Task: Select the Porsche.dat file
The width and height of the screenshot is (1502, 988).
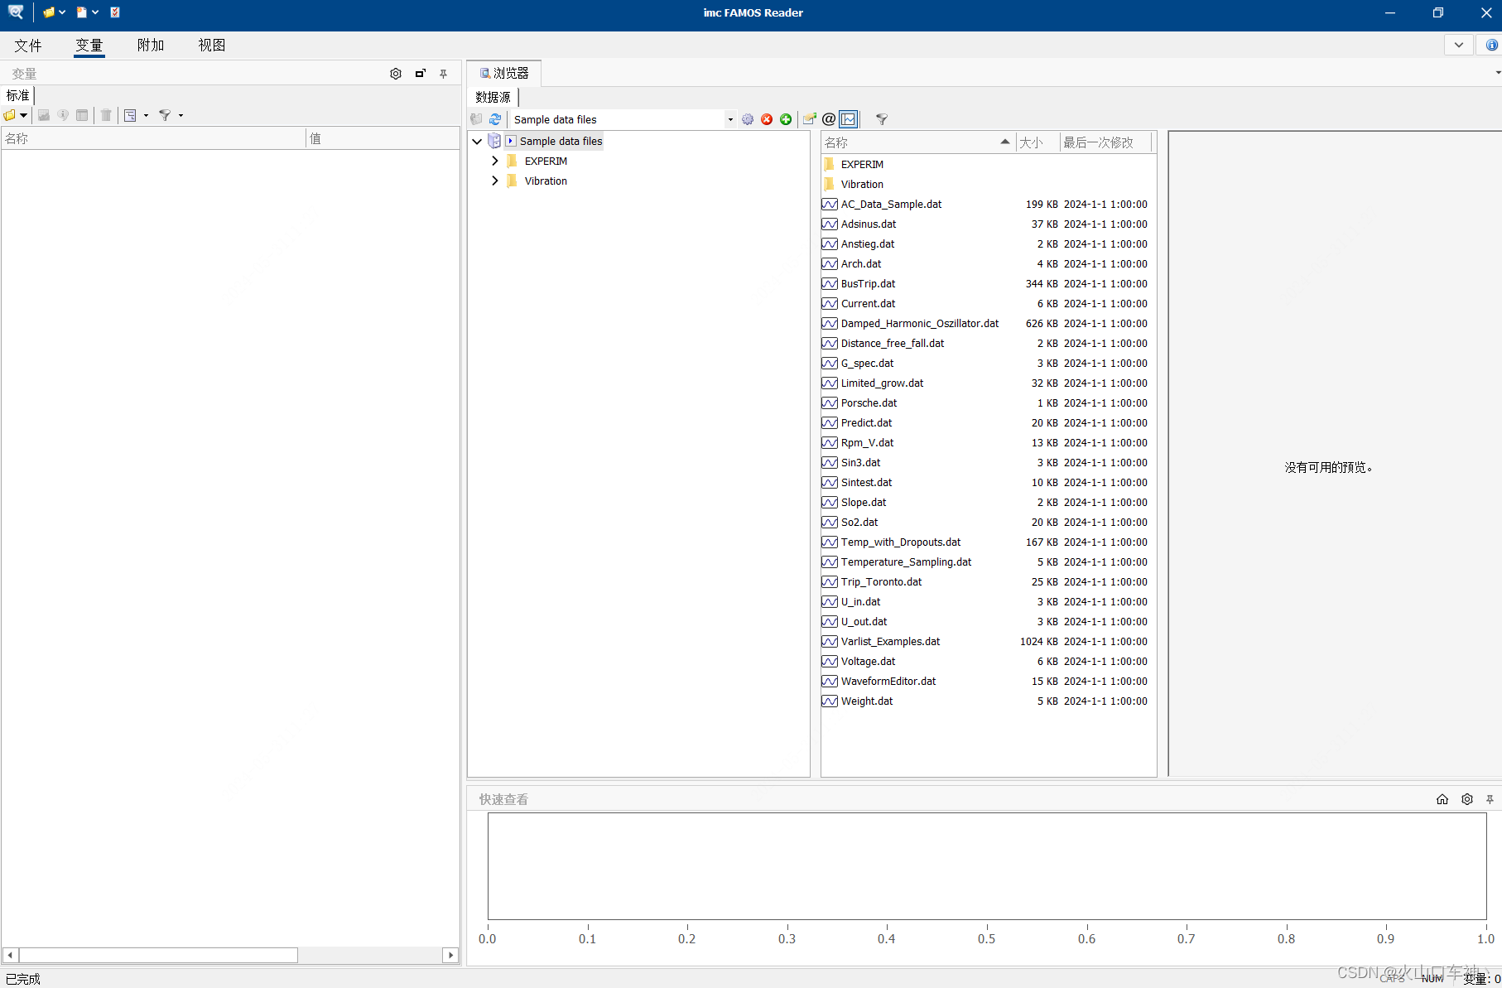Action: pos(869,403)
